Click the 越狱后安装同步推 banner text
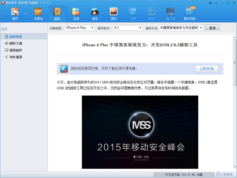The height and width of the screenshot is (178, 237). 104,68
